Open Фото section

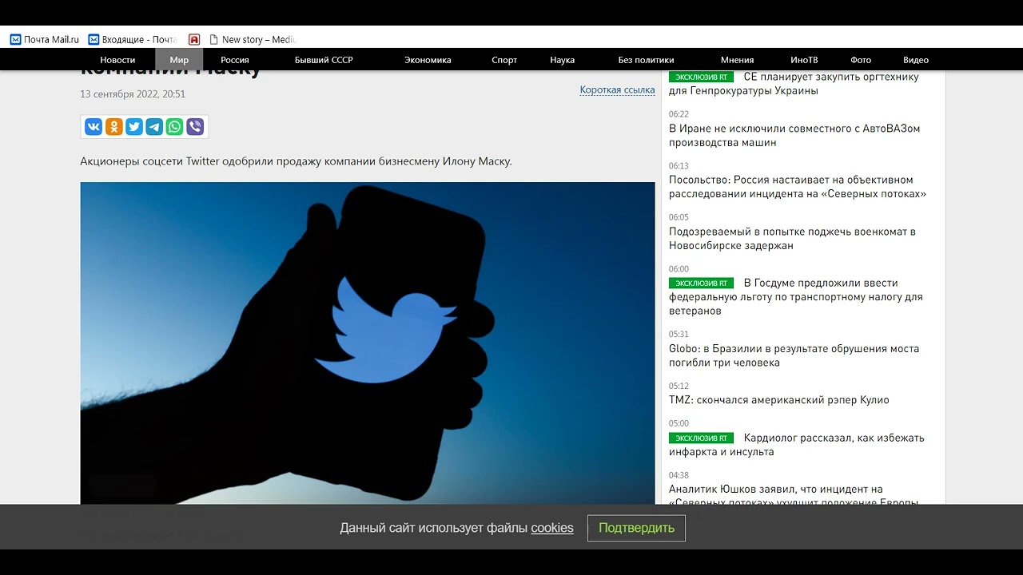(x=861, y=60)
